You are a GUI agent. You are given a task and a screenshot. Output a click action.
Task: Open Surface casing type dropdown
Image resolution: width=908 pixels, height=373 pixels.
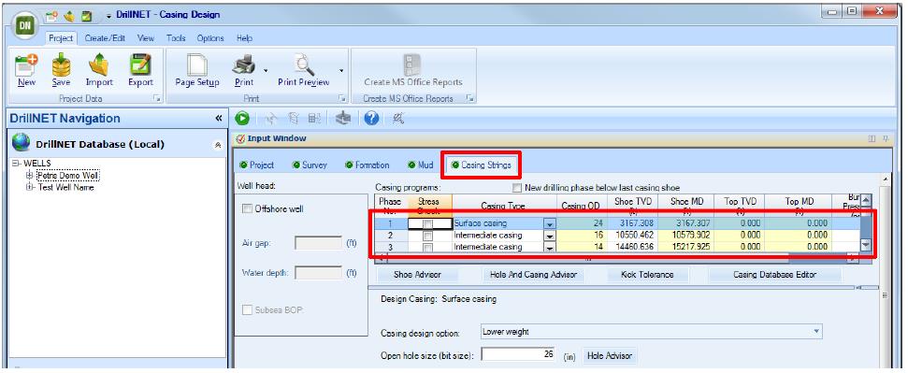click(550, 223)
